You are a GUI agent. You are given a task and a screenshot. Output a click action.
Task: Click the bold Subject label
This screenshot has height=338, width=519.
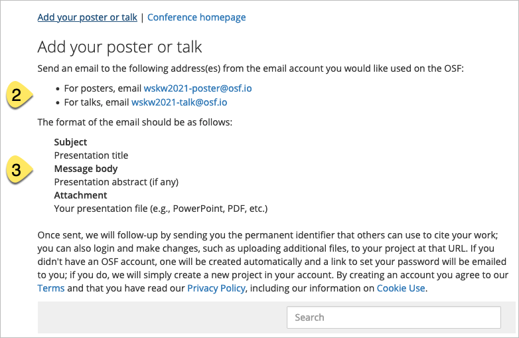(x=70, y=142)
